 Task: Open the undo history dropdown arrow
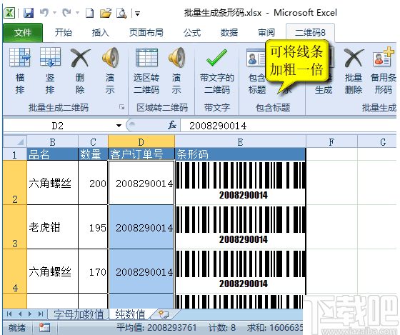[x=54, y=13]
